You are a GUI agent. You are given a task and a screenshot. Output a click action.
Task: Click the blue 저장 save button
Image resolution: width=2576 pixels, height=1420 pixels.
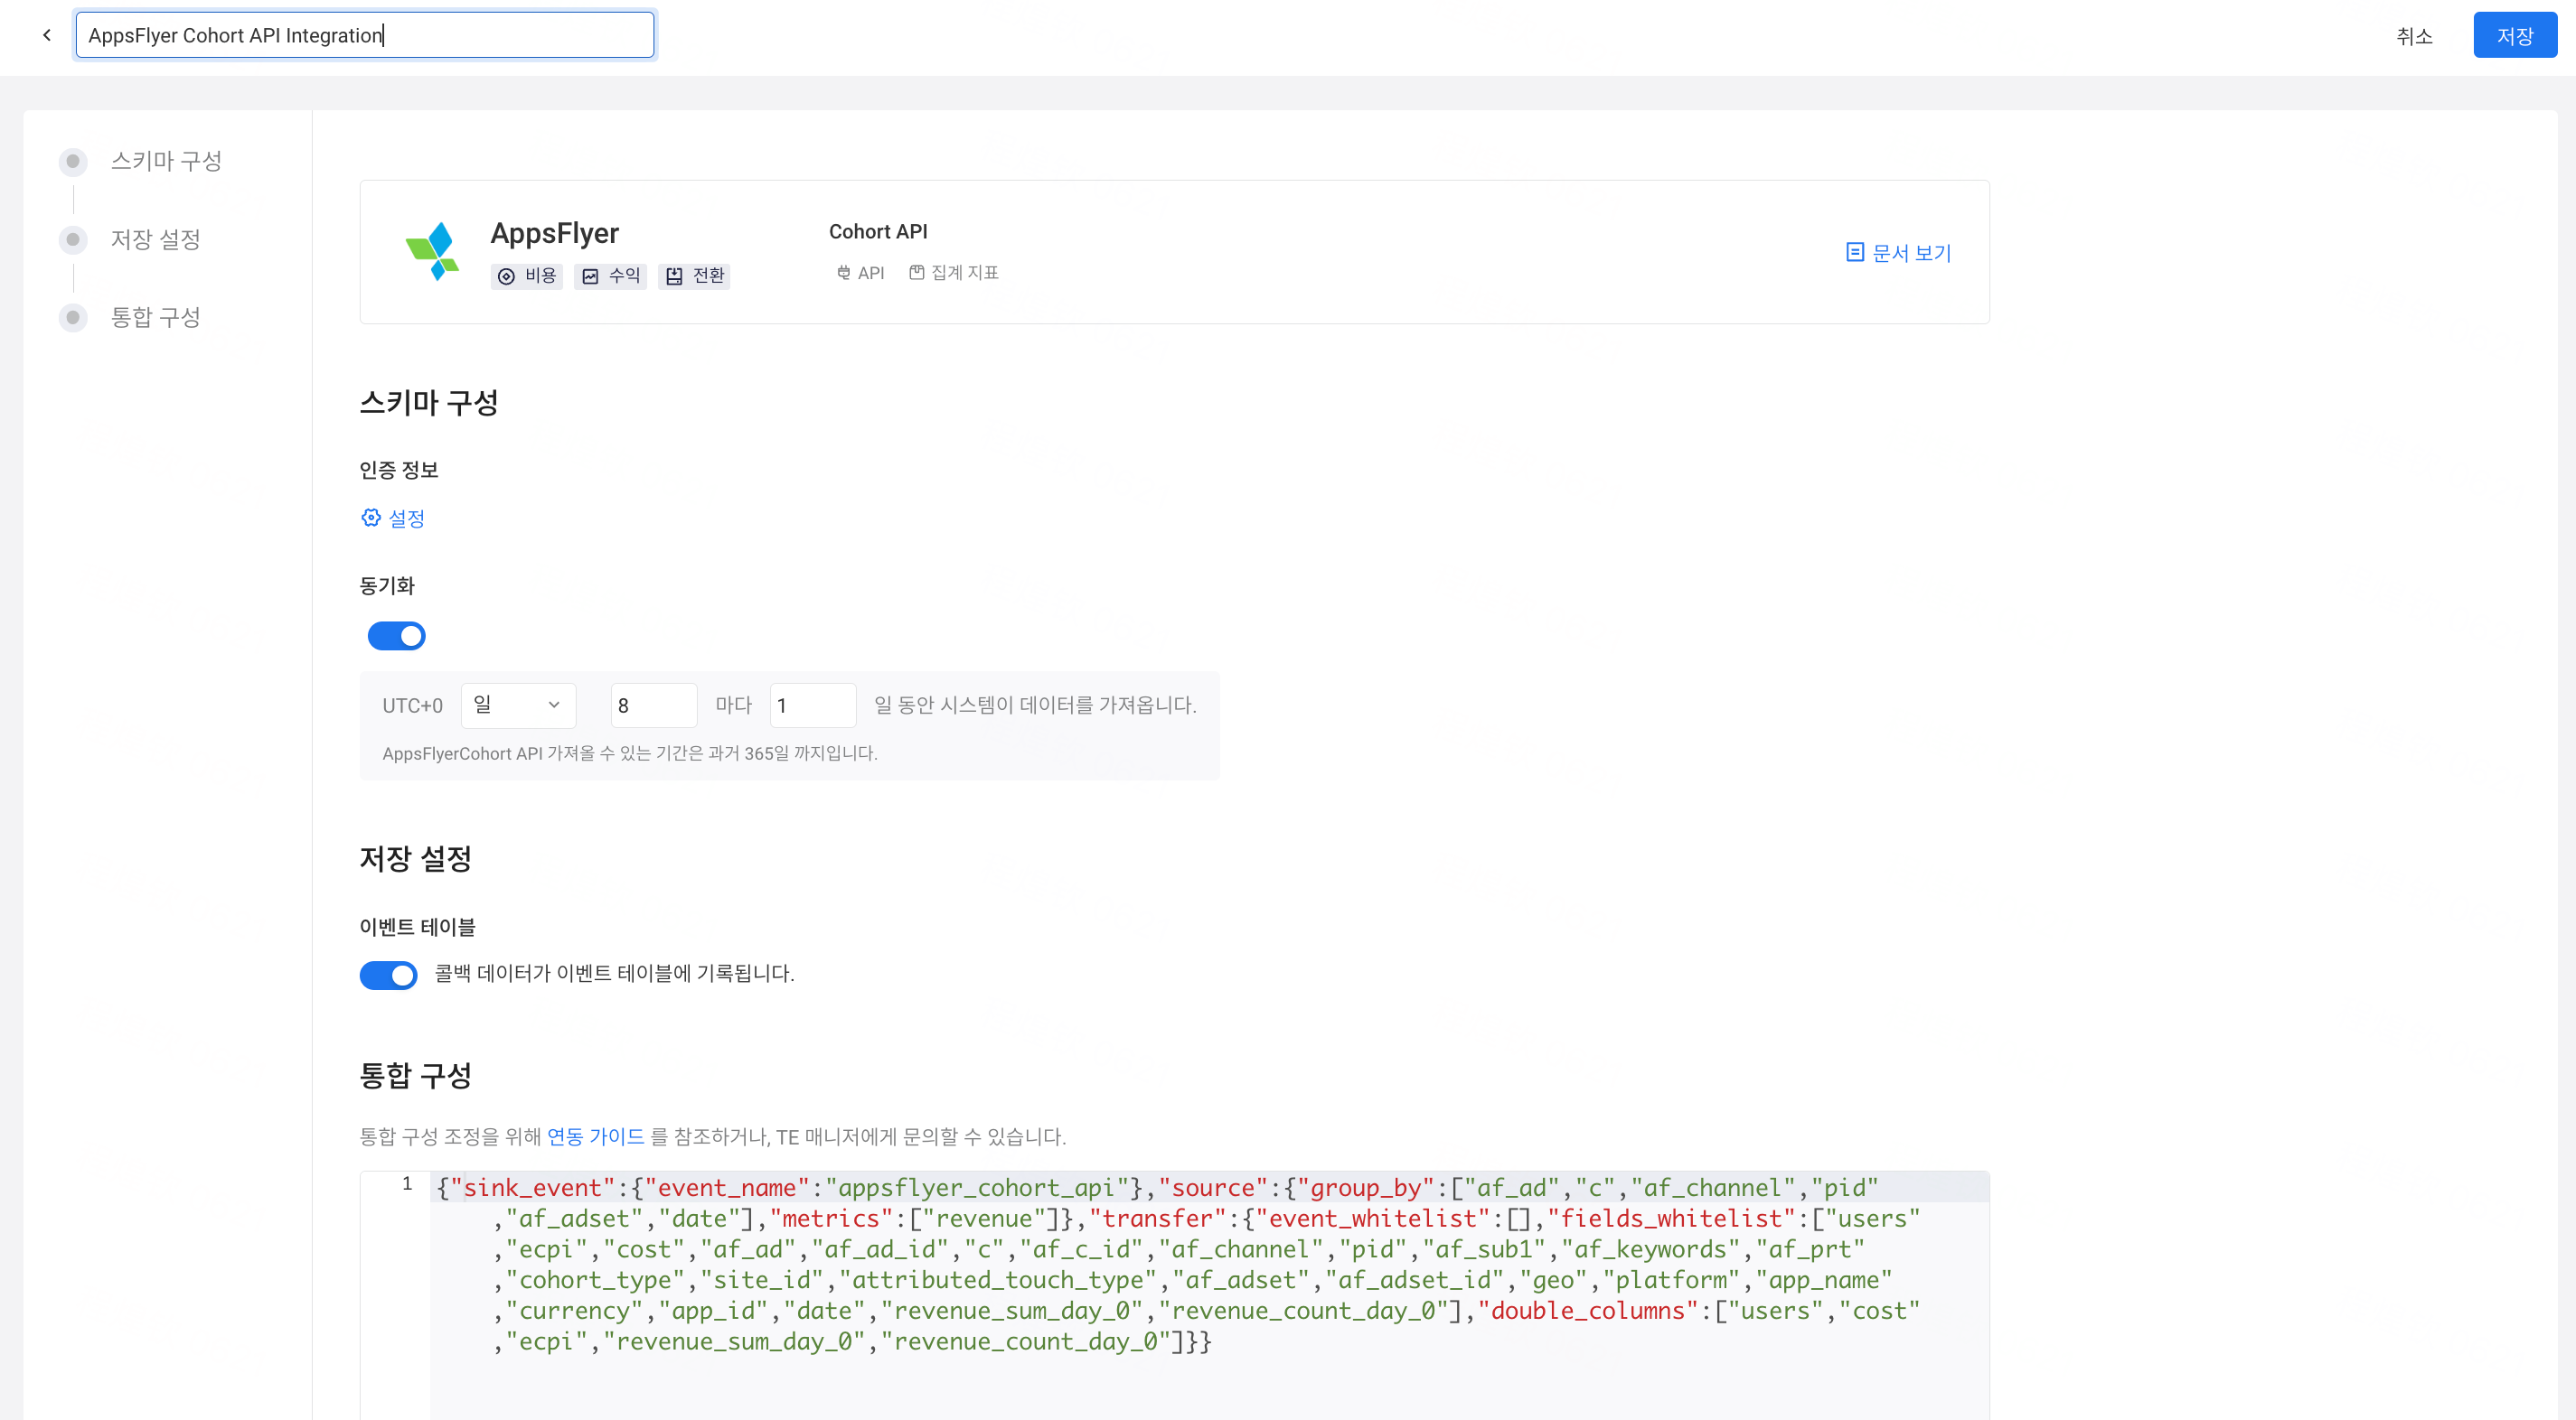click(x=2515, y=36)
